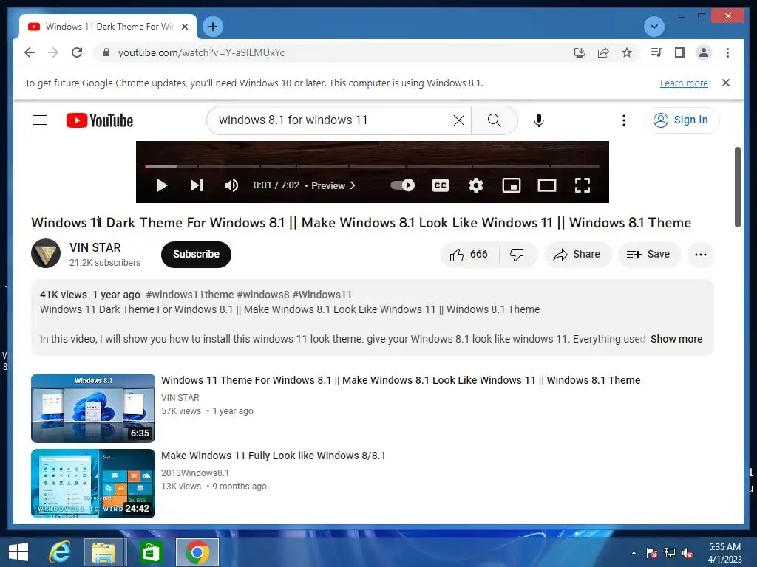Enable theater mode

click(547, 185)
